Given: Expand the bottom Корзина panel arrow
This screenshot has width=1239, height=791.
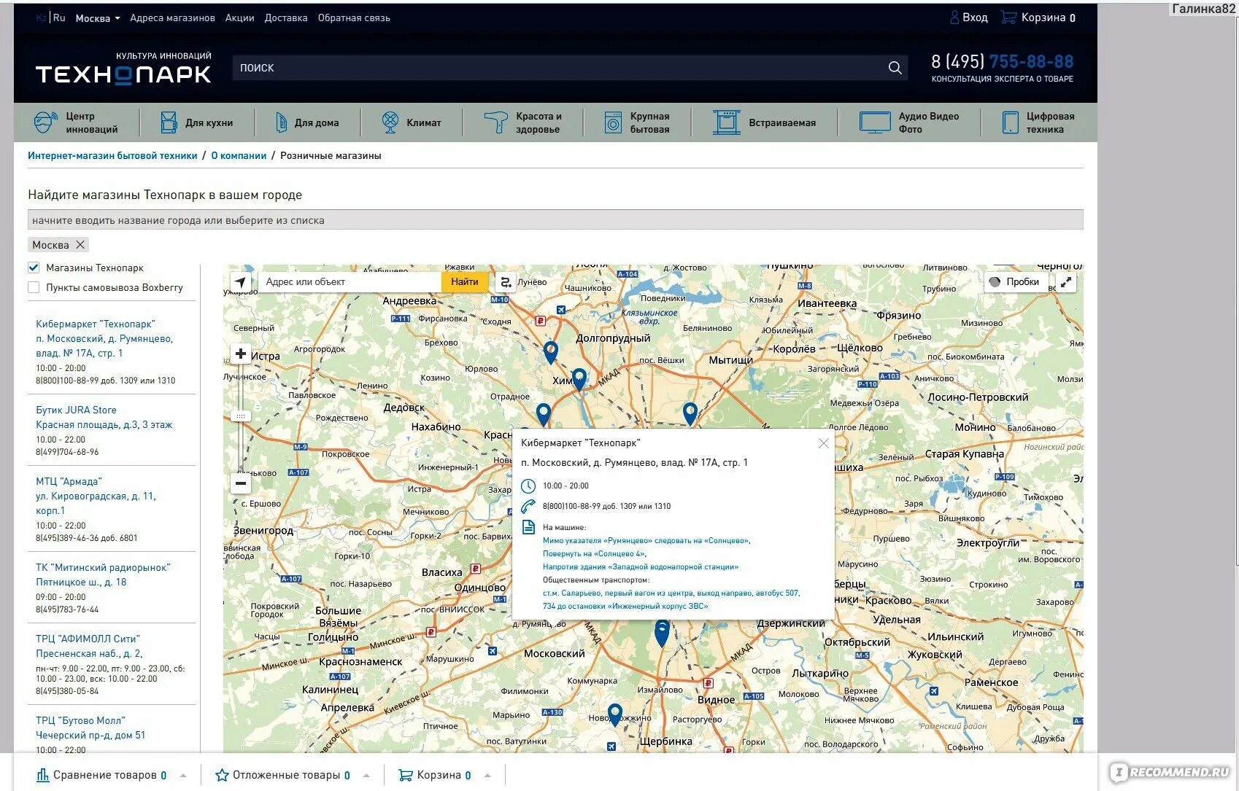Looking at the screenshot, I should click(487, 776).
